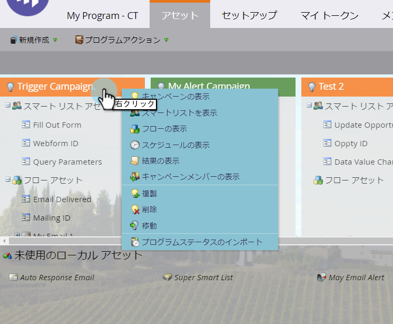Switch to the セットアップ tab
Screen dimensions: 393x324
point(249,15)
